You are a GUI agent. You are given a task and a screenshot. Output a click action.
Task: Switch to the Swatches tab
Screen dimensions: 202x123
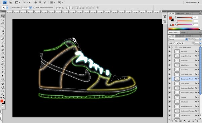pos(180,14)
